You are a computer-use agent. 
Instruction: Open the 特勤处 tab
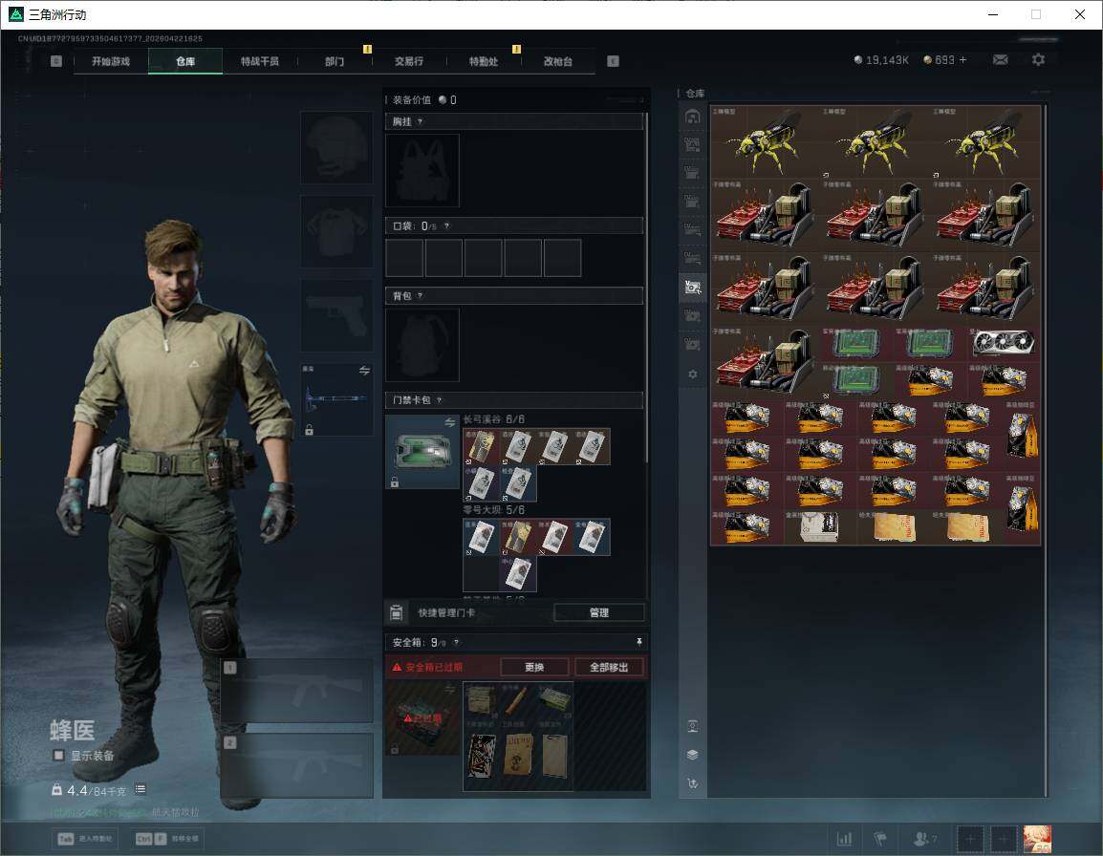(484, 61)
